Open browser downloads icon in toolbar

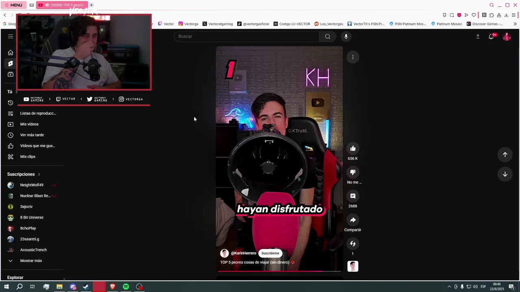506,15
